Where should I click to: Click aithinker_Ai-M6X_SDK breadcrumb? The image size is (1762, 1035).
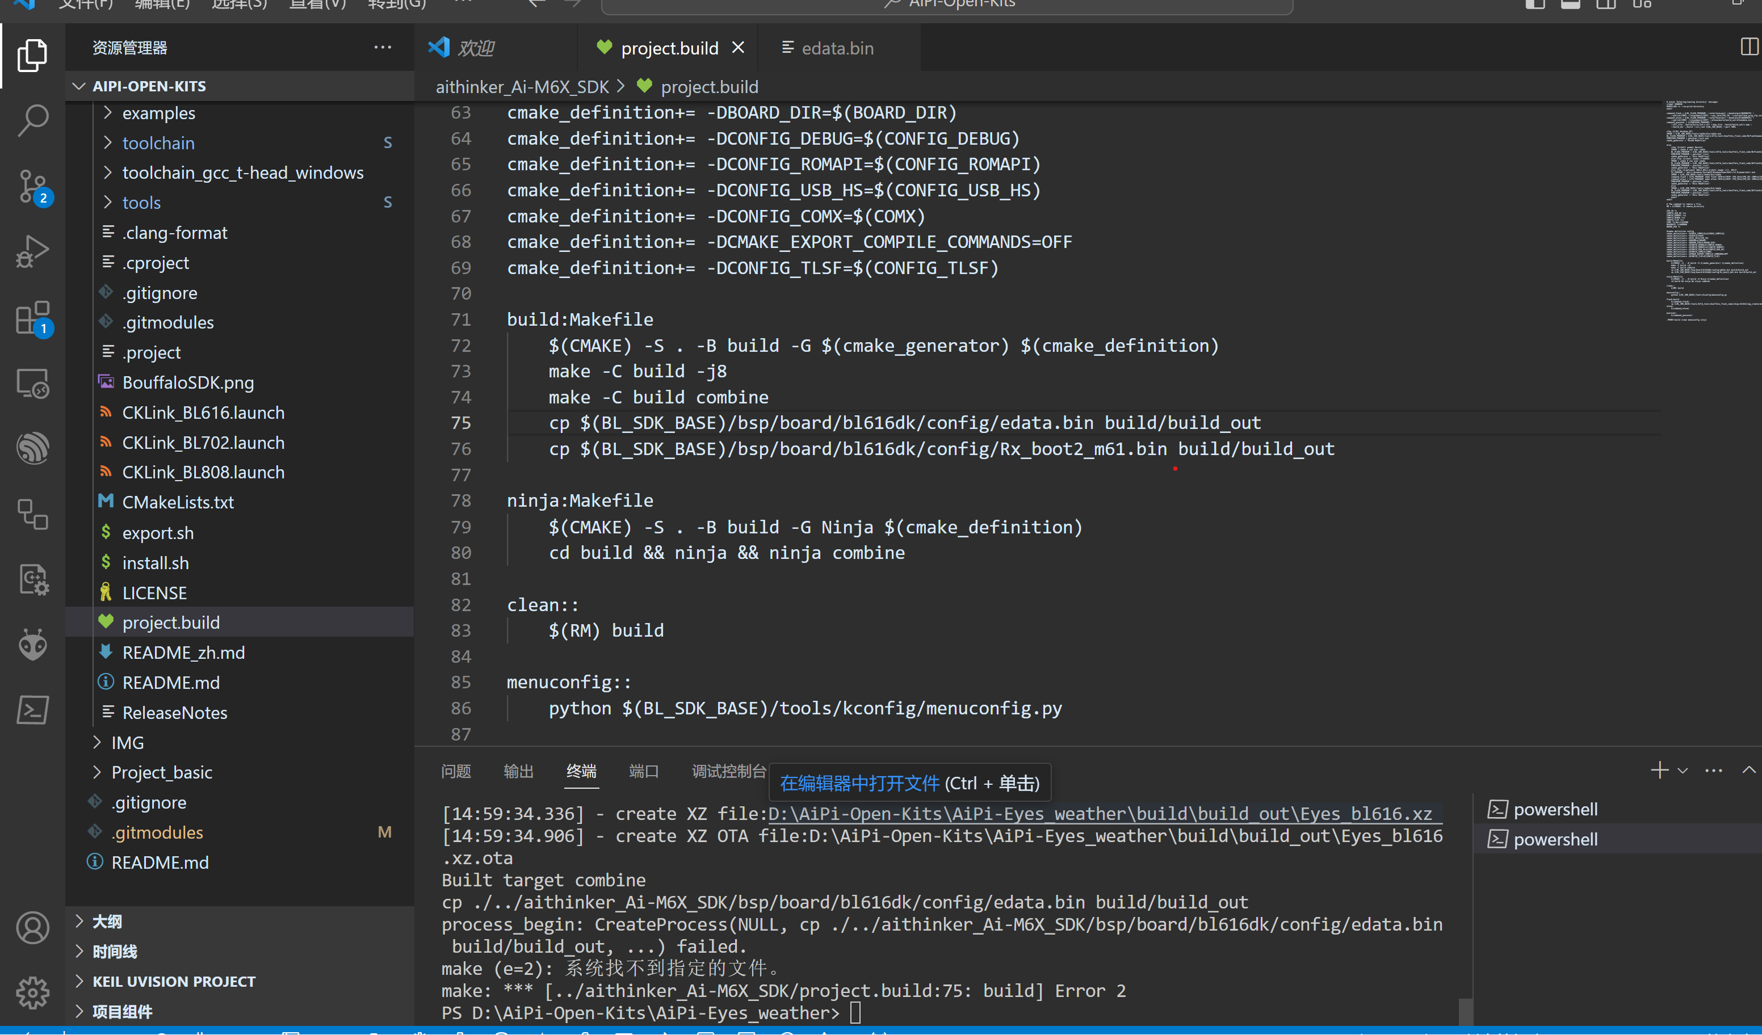522,87
